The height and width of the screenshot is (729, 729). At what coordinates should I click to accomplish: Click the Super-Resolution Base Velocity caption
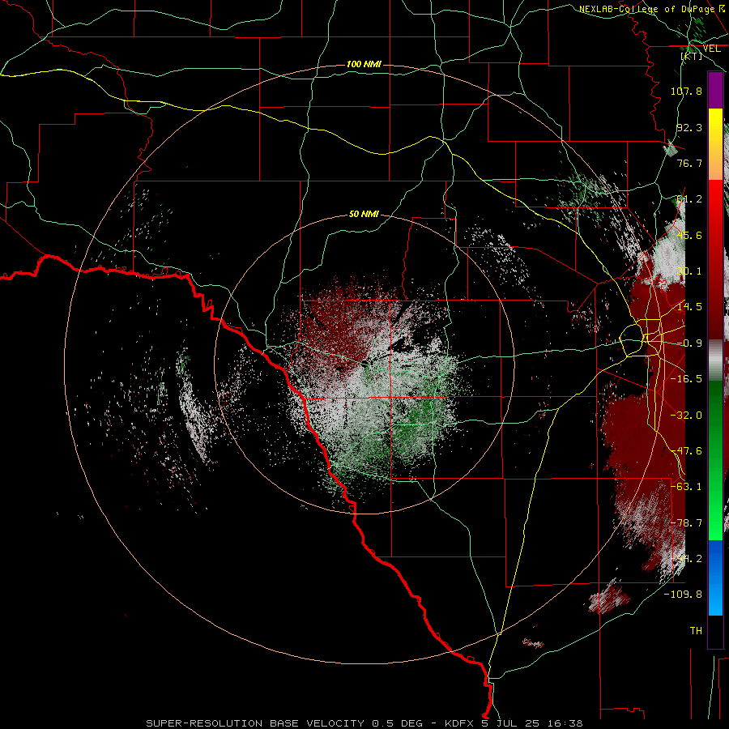[364, 723]
